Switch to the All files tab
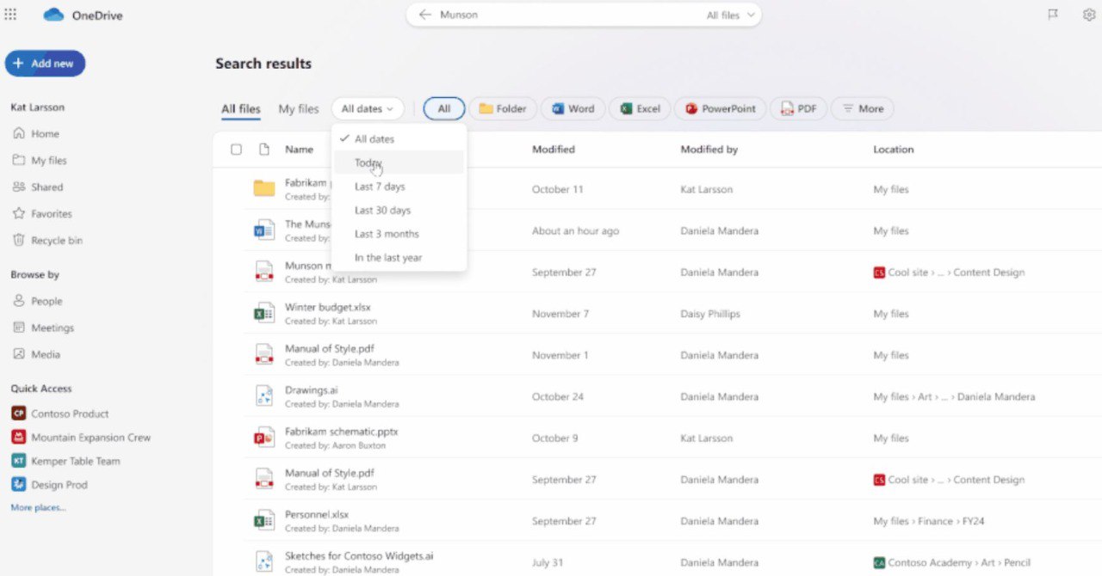The image size is (1102, 576). click(241, 109)
